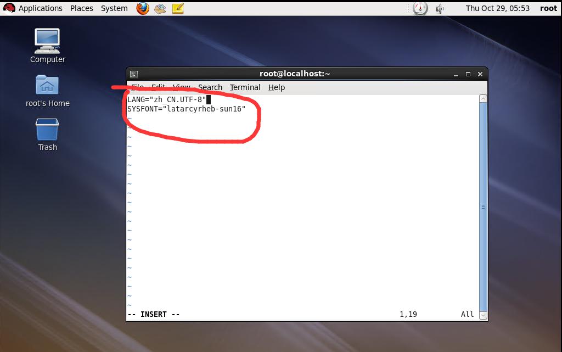This screenshot has width=562, height=352.
Task: Open the terminal File menu
Action: coord(137,87)
